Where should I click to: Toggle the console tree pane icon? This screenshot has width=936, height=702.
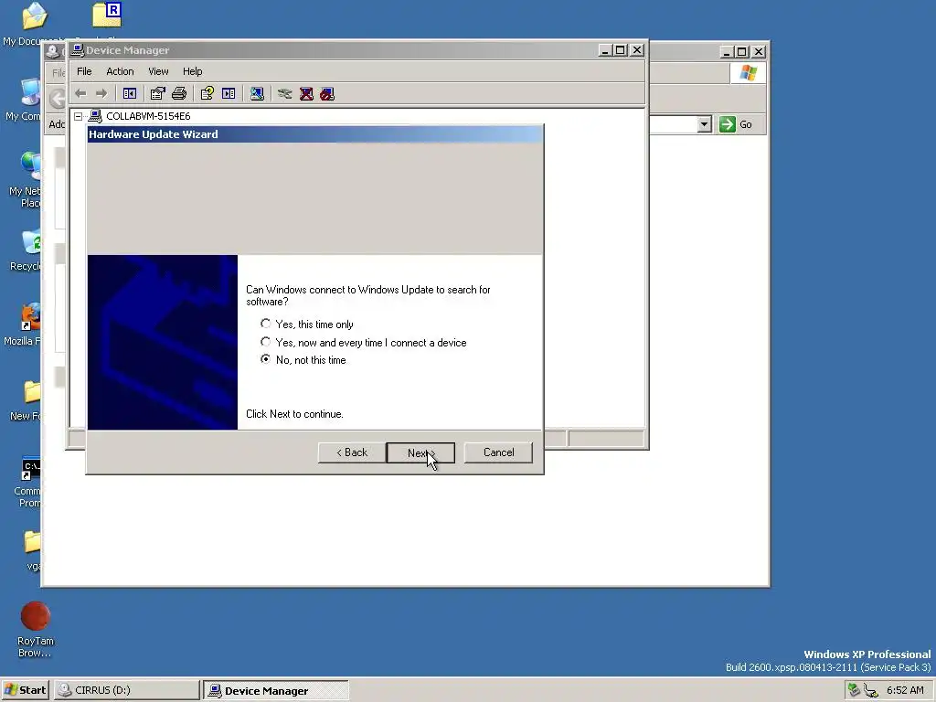[x=130, y=94]
